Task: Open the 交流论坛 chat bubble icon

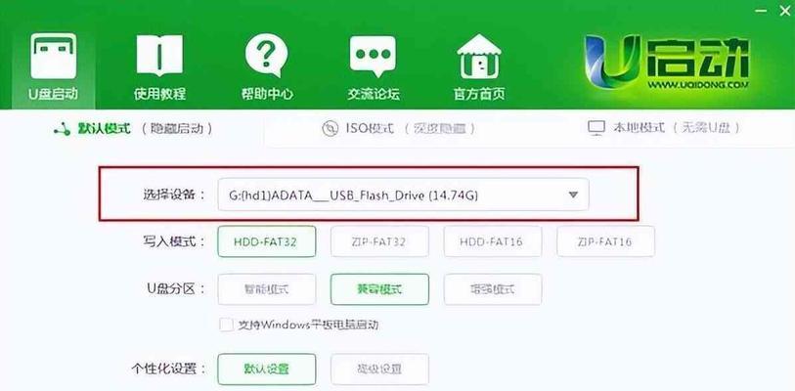Action: pyautogui.click(x=374, y=57)
